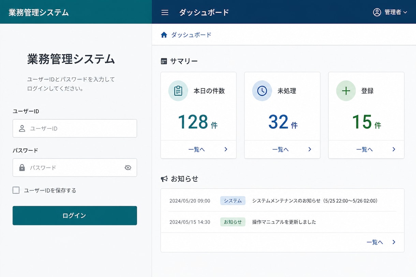Screen dimensions: 416x277
Task: Click the clipboard icon for 本日の件数
Action: (x=178, y=91)
